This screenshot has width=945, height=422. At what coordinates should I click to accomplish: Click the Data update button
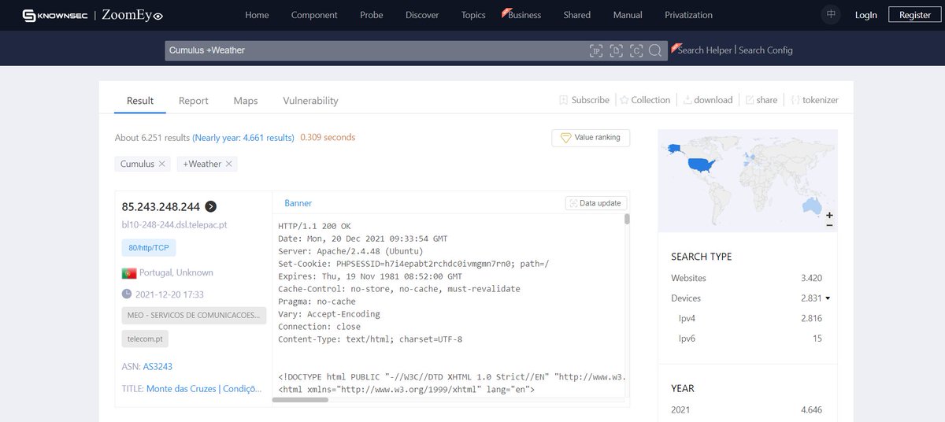point(596,203)
